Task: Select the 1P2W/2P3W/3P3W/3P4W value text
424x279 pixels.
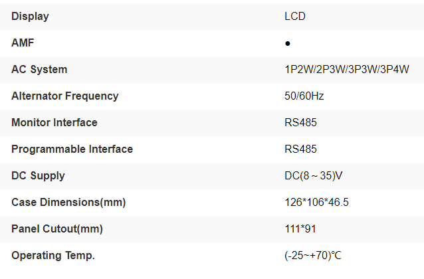Action: (346, 69)
